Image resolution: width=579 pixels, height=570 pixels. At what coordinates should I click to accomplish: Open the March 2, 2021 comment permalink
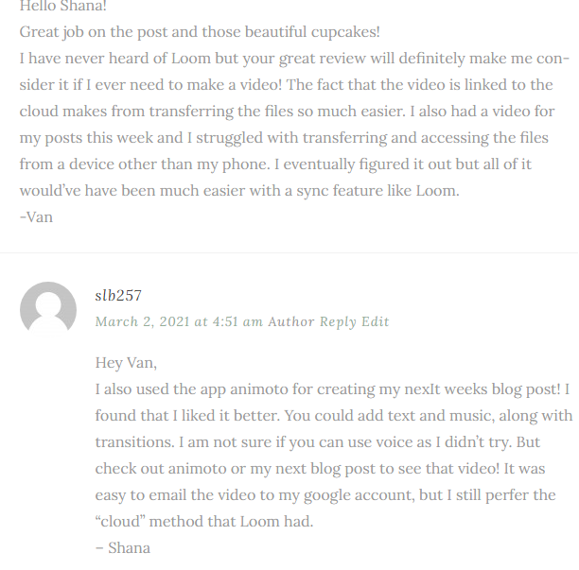[x=179, y=321]
